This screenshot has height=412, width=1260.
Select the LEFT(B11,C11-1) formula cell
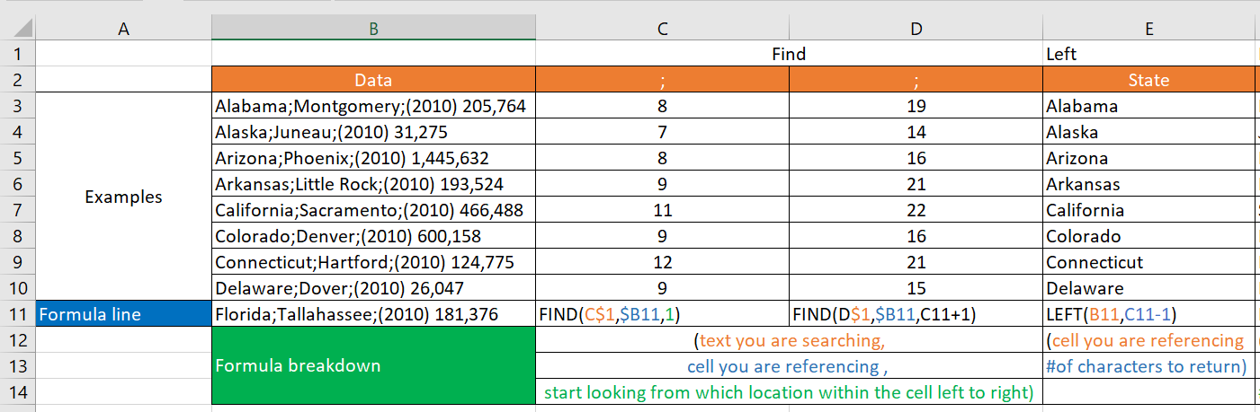[1148, 314]
